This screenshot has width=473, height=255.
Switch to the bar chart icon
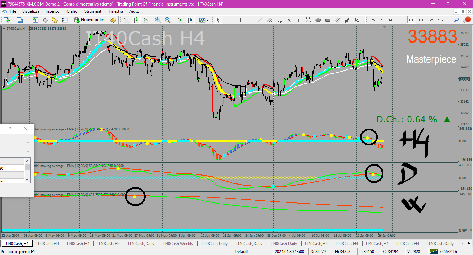[126, 20]
